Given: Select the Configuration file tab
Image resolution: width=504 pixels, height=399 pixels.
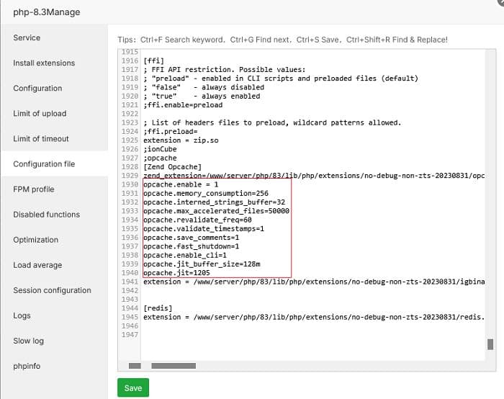Looking at the screenshot, I should click(x=44, y=164).
